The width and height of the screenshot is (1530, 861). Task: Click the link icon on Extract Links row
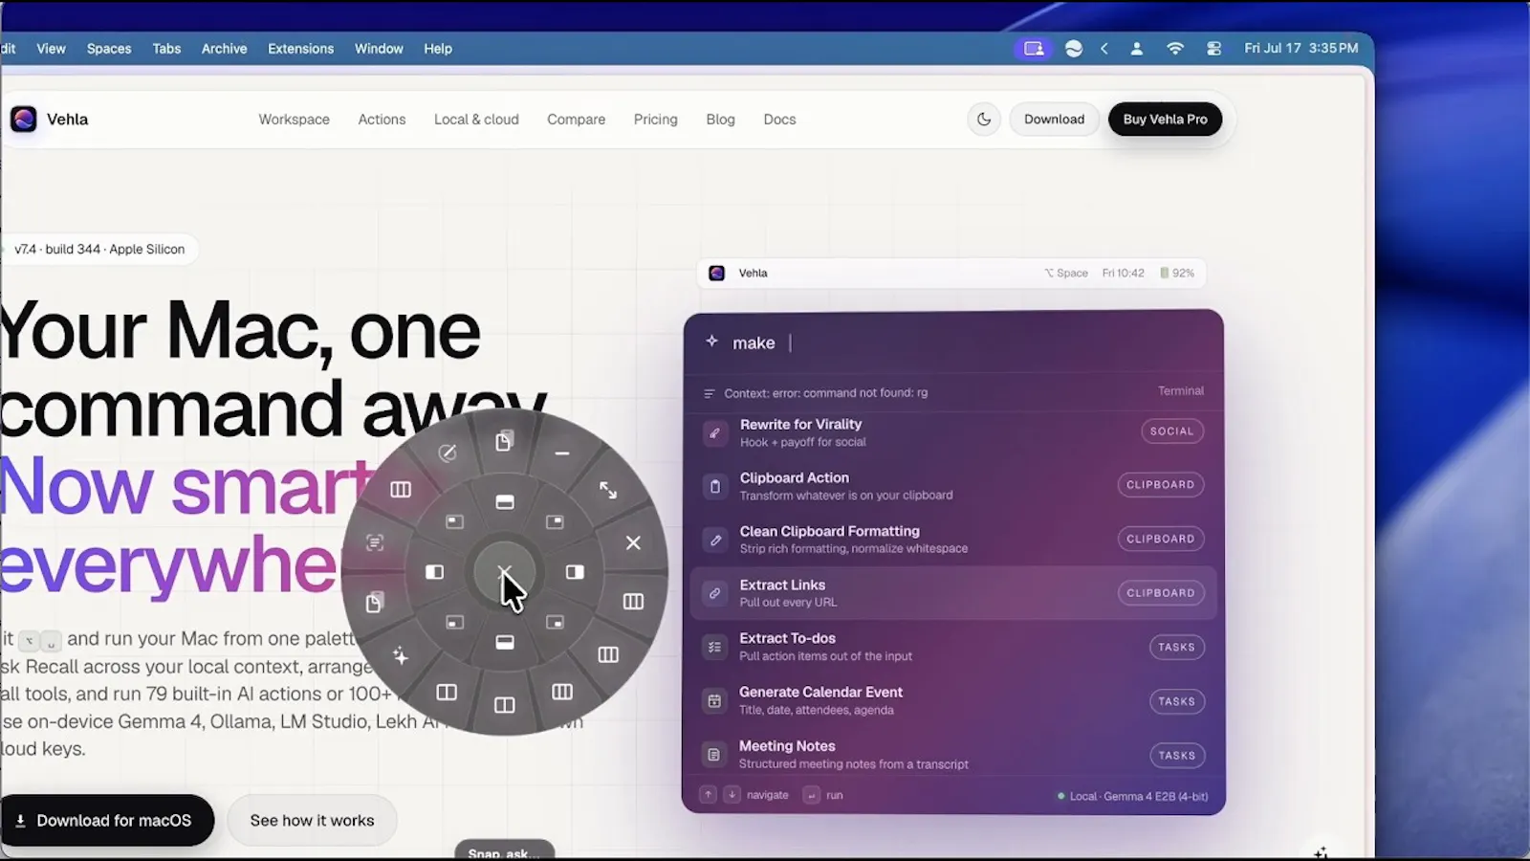pyautogui.click(x=714, y=593)
